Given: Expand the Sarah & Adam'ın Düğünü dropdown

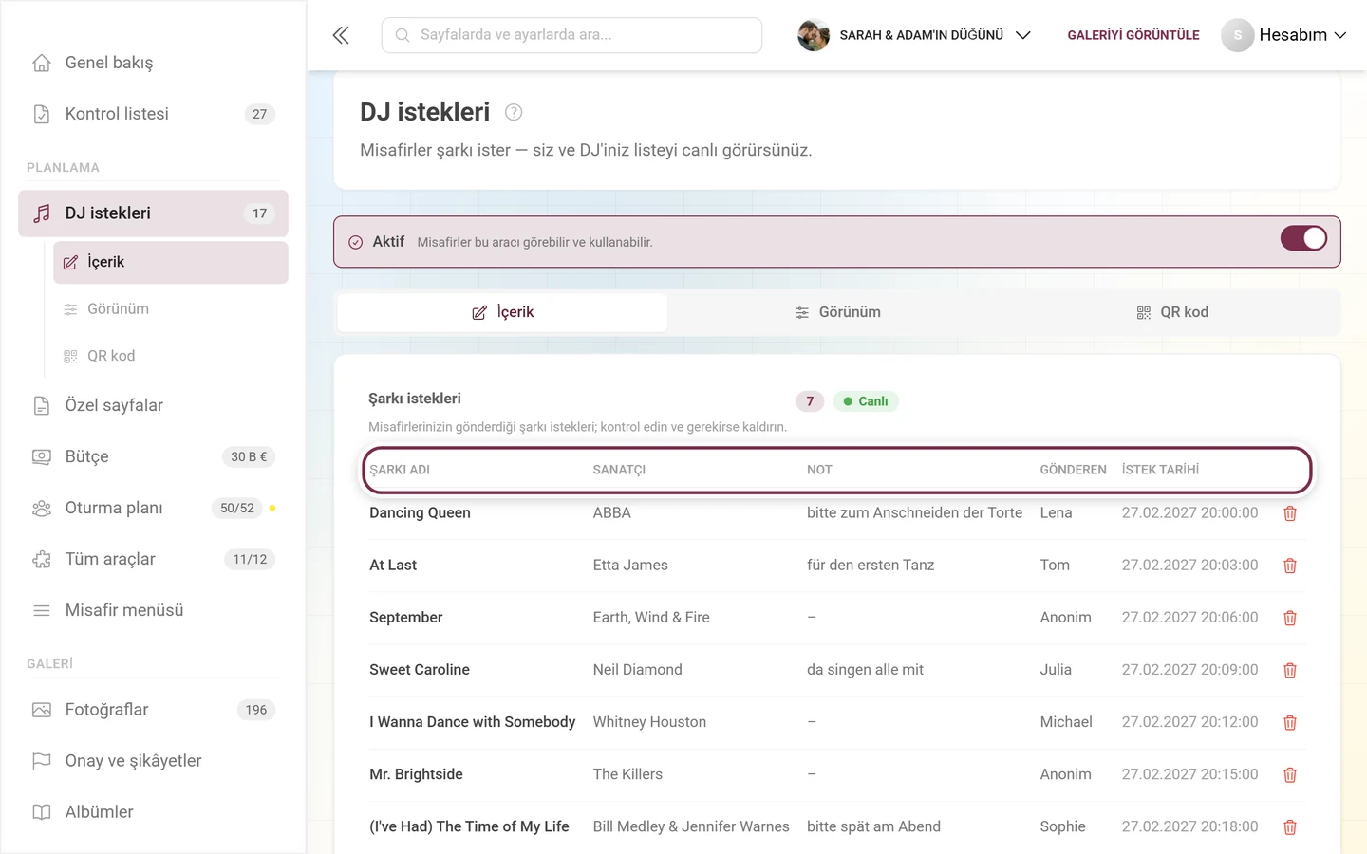Looking at the screenshot, I should coord(914,35).
